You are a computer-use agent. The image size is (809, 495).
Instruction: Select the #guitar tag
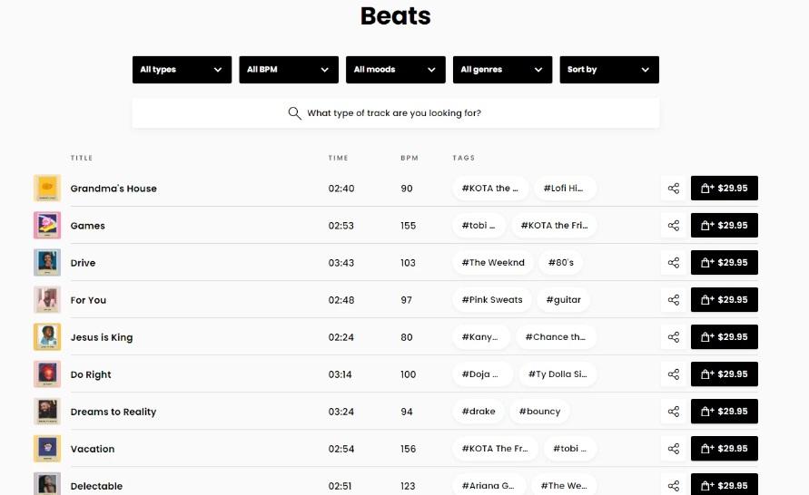tap(563, 300)
